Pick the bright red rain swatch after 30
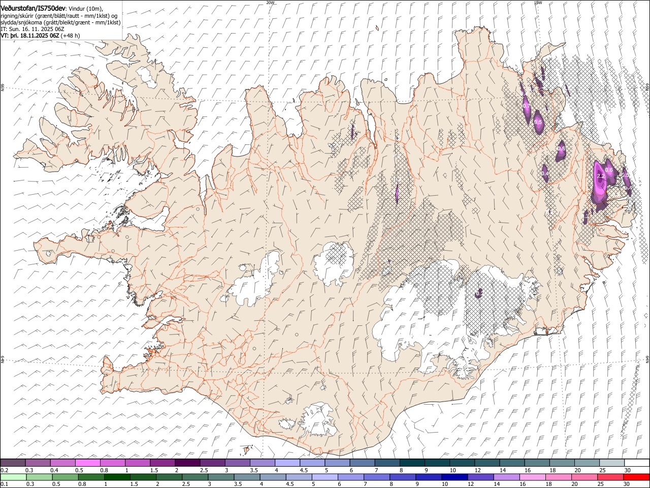This screenshot has height=488, width=650. click(637, 477)
